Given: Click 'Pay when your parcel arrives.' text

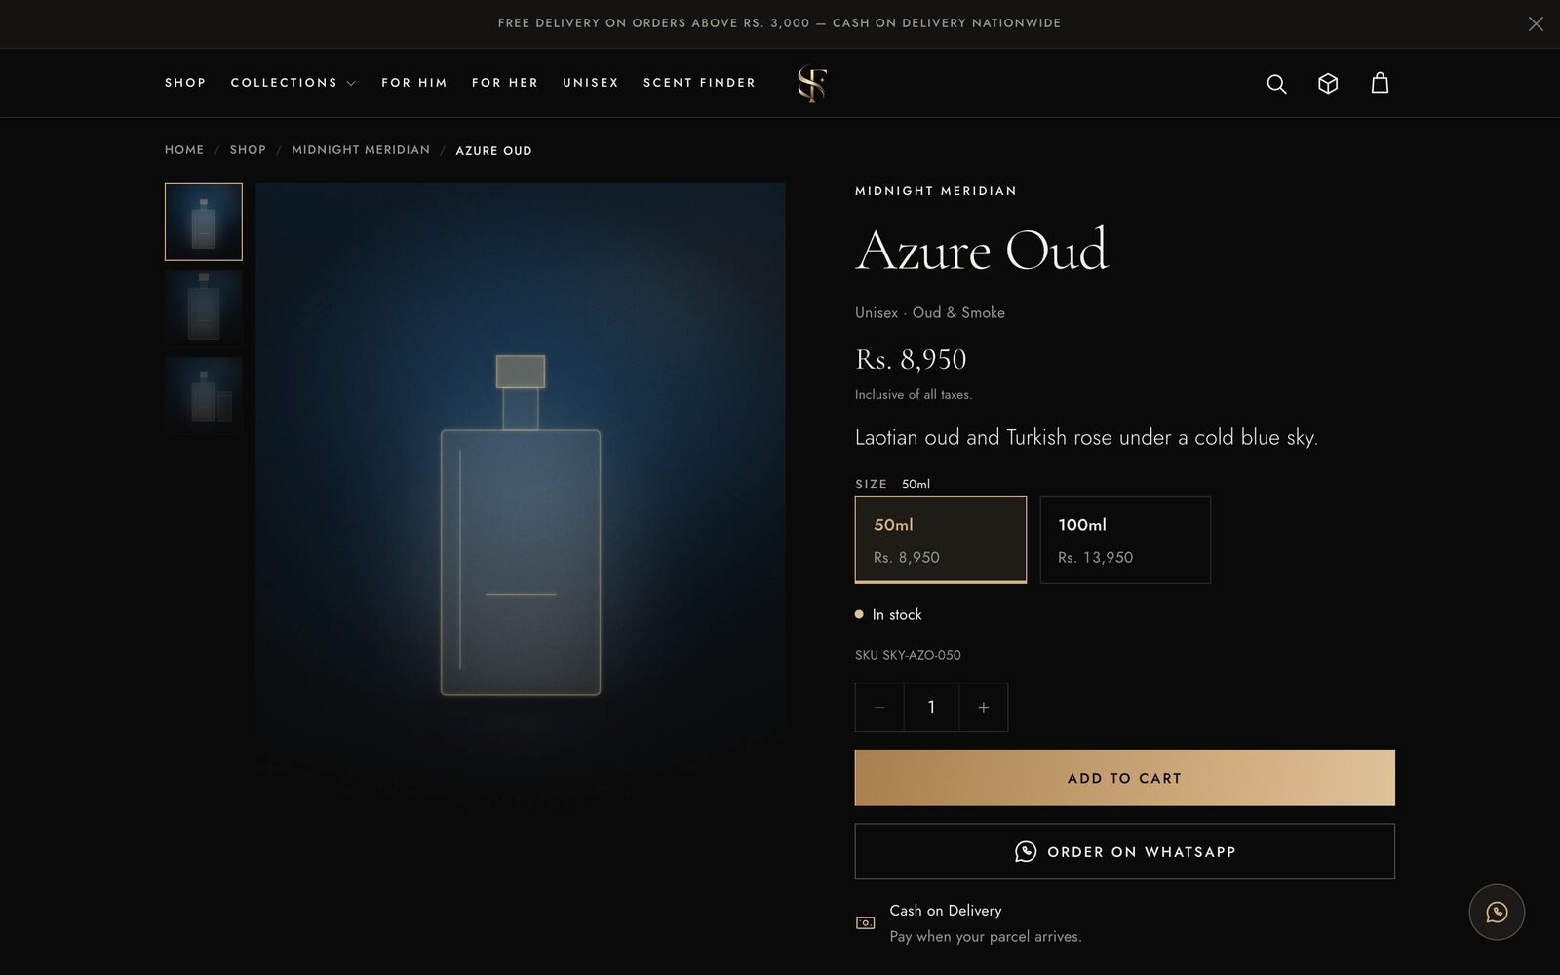Looking at the screenshot, I should (986, 936).
